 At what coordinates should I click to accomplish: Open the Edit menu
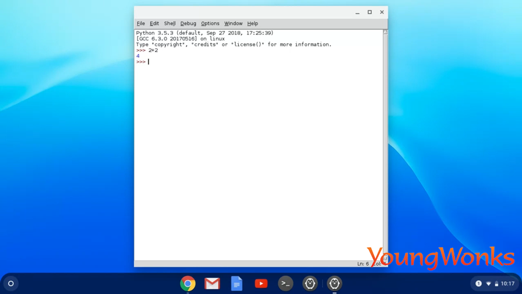click(x=154, y=23)
